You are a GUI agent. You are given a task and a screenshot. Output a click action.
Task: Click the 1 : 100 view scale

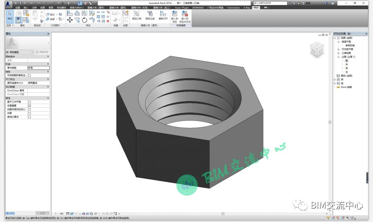click(x=59, y=214)
